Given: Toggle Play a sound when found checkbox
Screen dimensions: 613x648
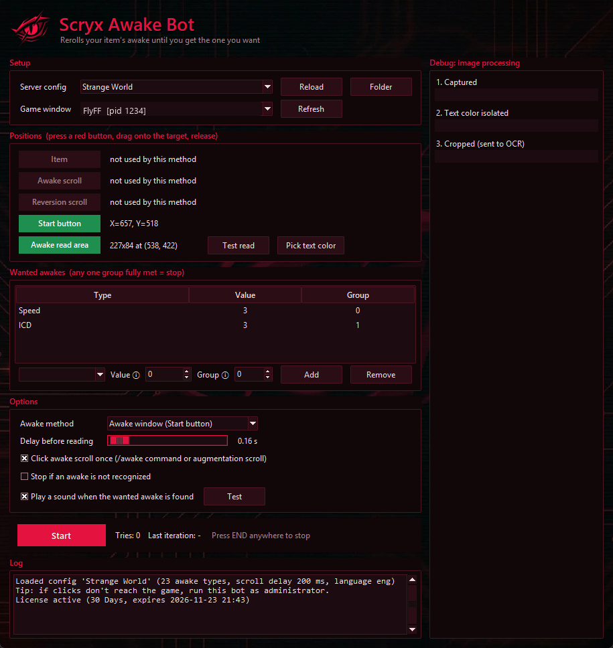Looking at the screenshot, I should tap(24, 496).
